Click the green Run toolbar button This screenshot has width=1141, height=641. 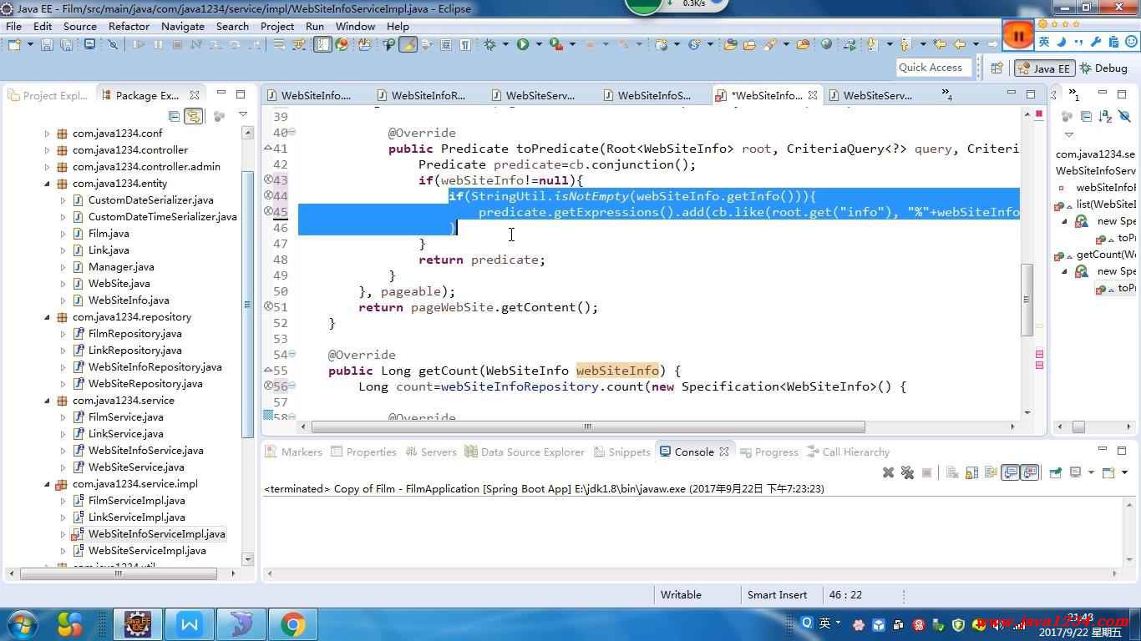coord(523,44)
